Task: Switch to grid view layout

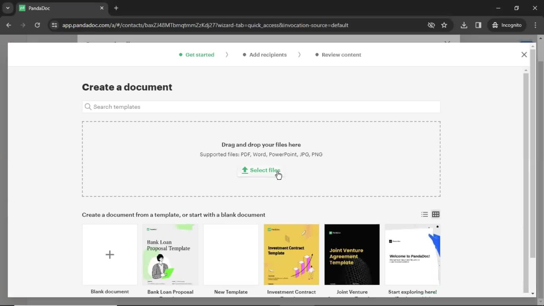Action: tap(436, 214)
